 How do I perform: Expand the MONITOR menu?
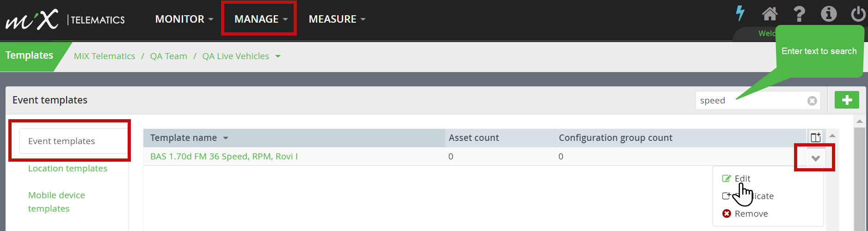pos(184,19)
